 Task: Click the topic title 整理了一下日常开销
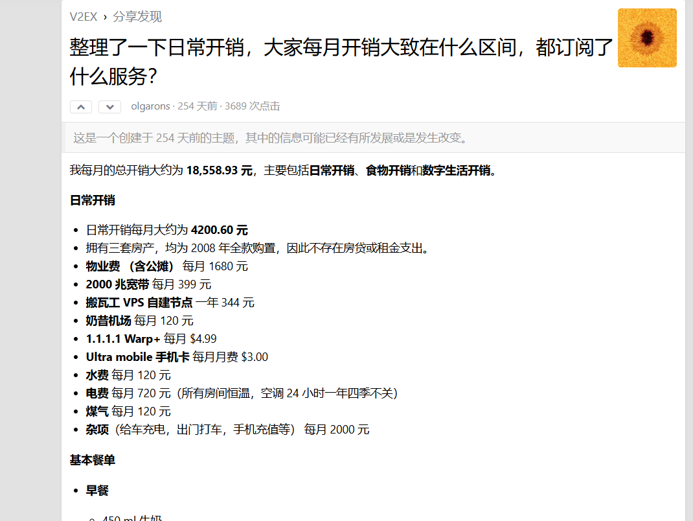341,62
